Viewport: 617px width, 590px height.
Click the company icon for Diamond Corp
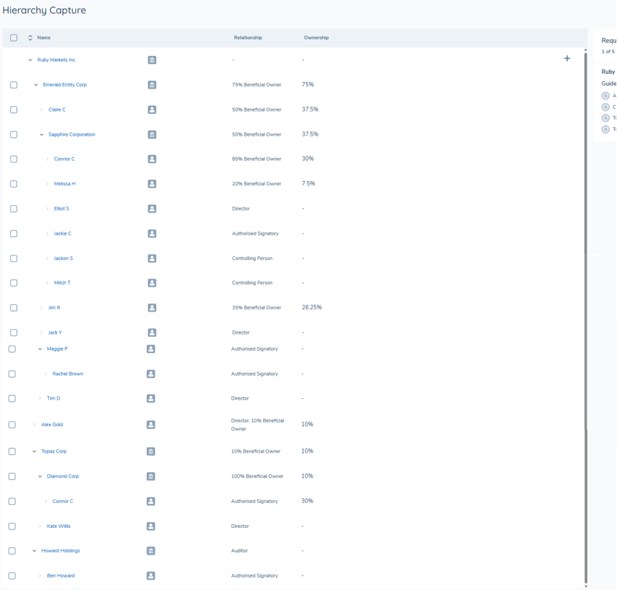click(151, 476)
